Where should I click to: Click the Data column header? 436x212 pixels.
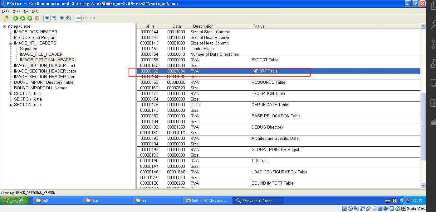click(177, 26)
